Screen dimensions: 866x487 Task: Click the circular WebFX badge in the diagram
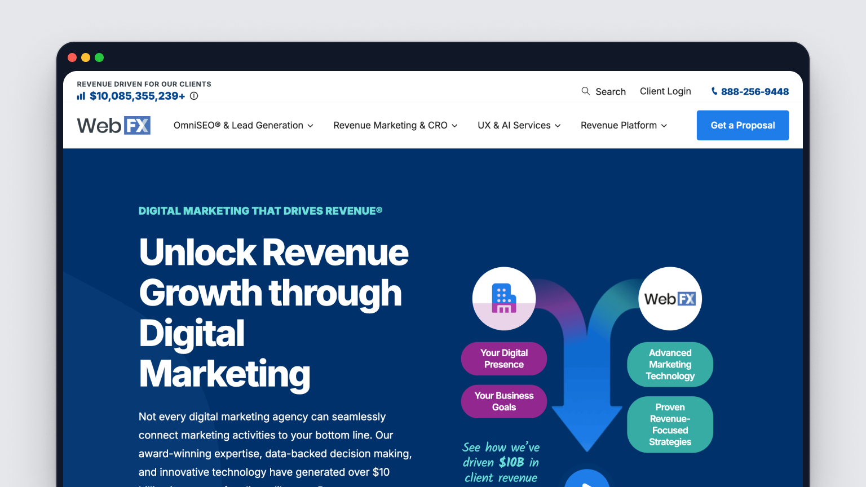[670, 298]
